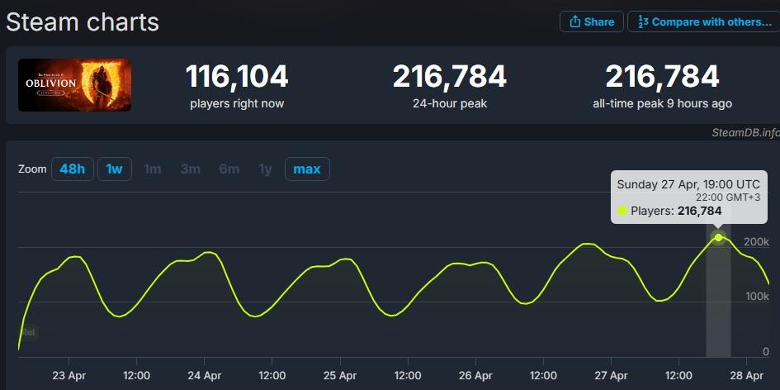Click the Rel release marker on the chart
Viewport: 780px width, 390px height.
[x=28, y=332]
